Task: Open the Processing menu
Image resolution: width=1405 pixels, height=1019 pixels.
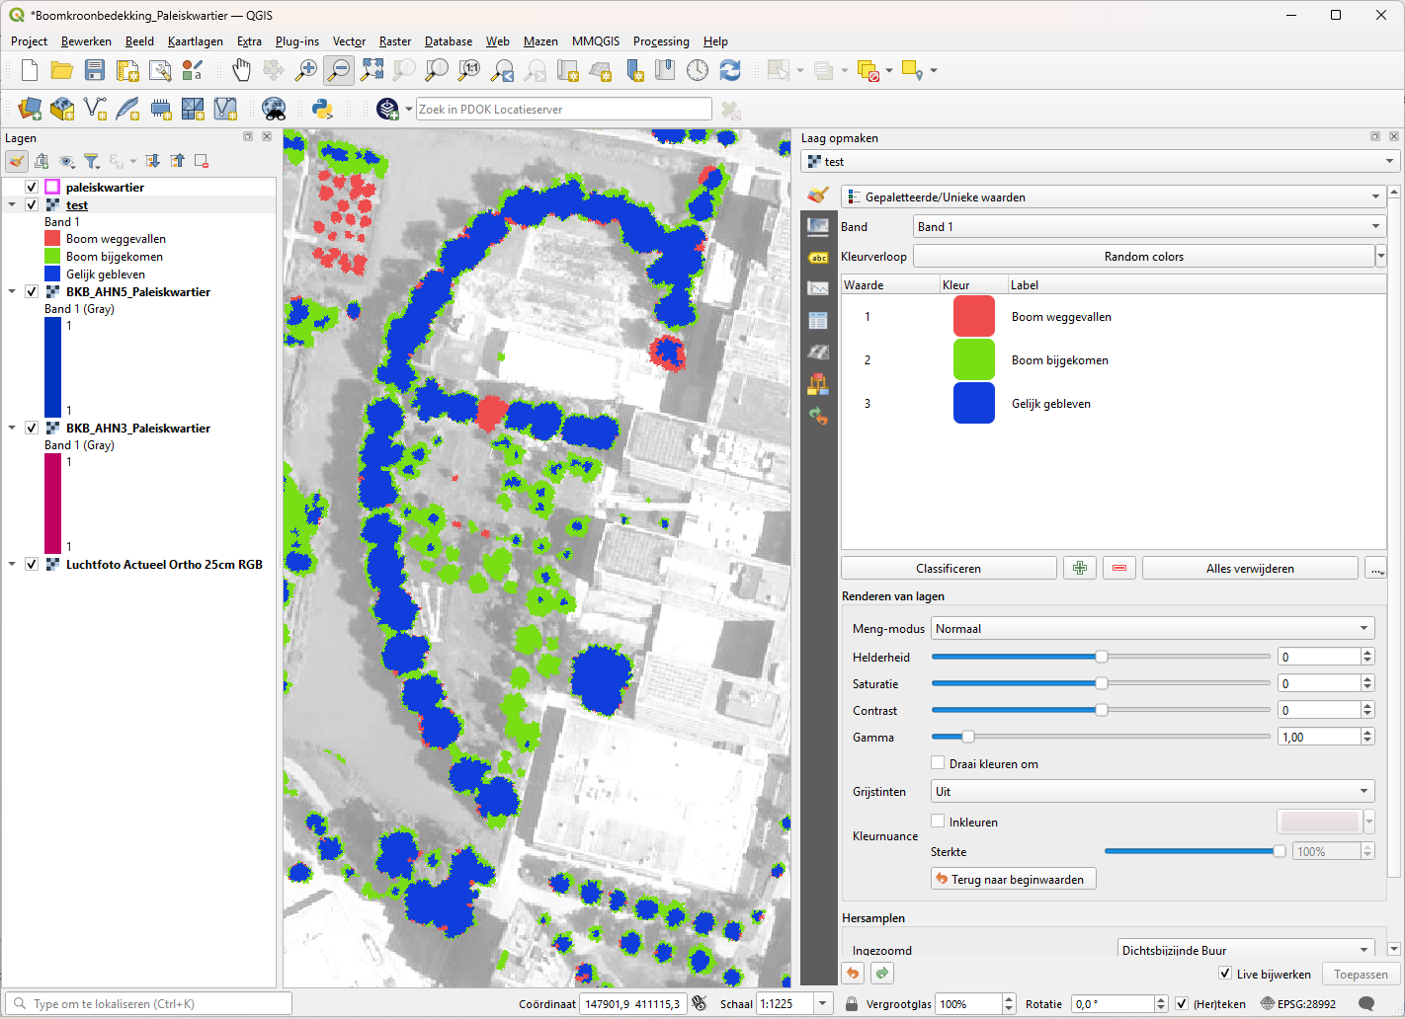Action: (x=660, y=41)
